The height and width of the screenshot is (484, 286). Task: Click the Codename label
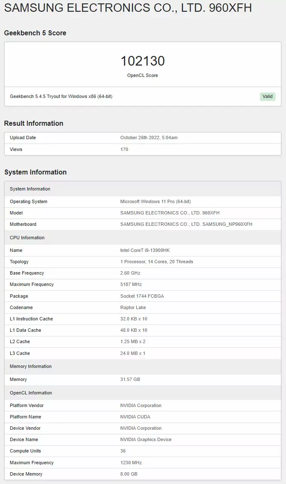(x=21, y=308)
